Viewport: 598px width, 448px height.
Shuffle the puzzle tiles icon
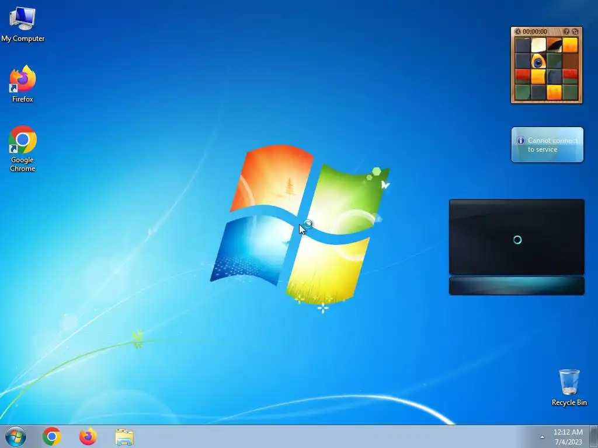click(x=575, y=32)
